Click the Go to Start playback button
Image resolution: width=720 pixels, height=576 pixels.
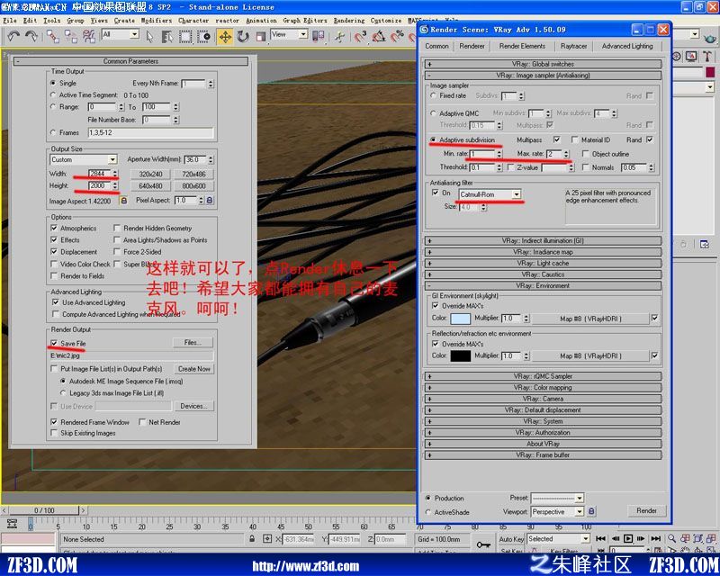pos(600,538)
